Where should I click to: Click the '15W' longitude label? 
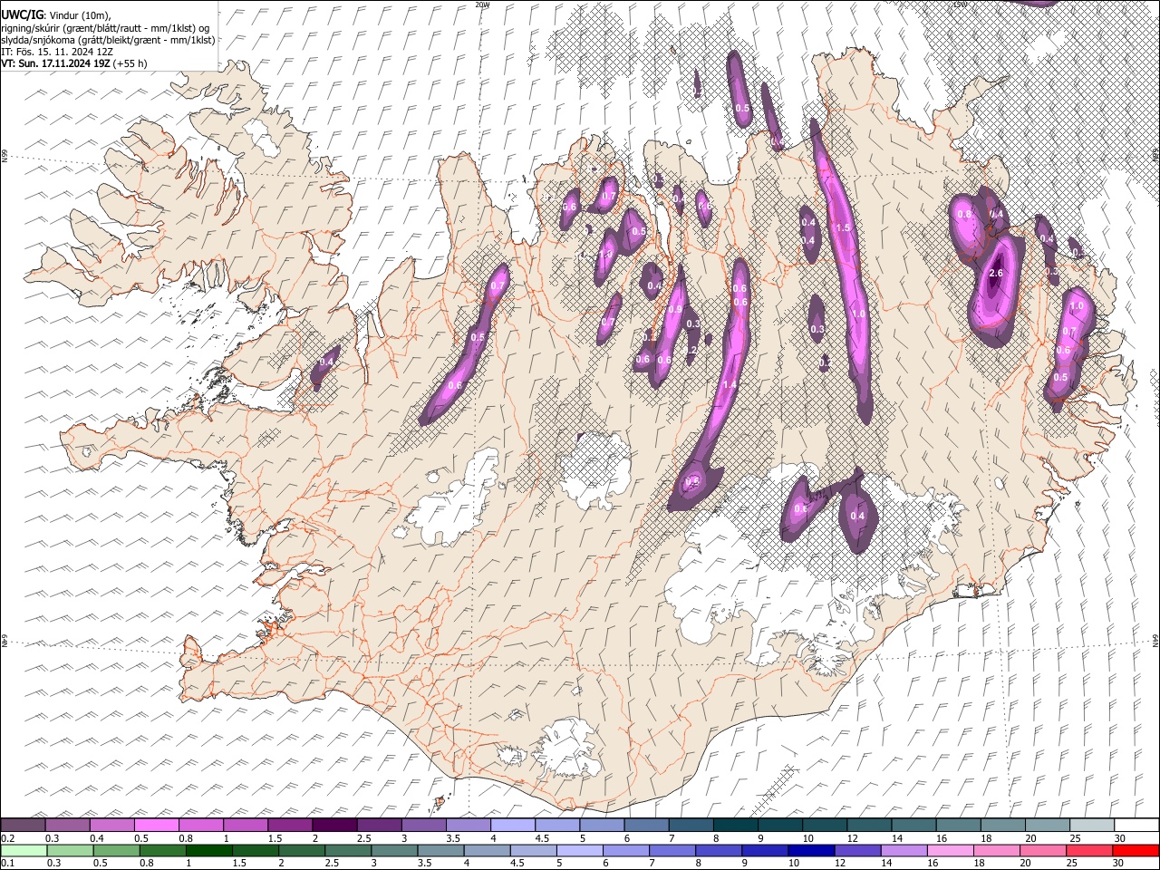point(960,5)
